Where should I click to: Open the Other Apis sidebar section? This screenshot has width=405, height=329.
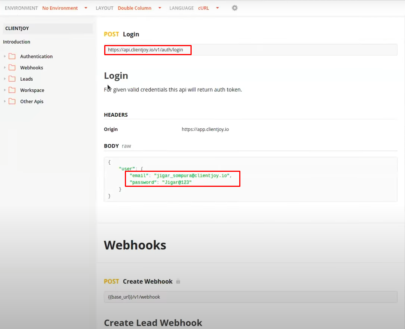[x=32, y=101]
